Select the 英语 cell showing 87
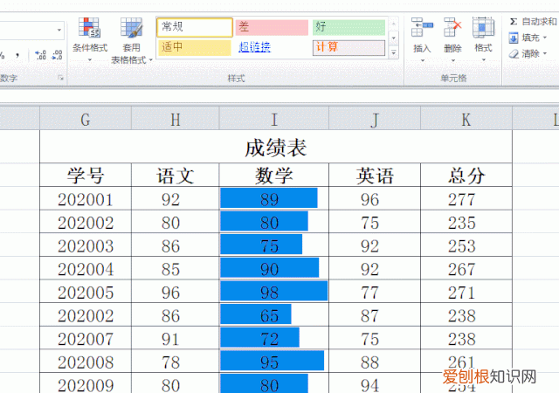559x393 pixels. pyautogui.click(x=375, y=315)
